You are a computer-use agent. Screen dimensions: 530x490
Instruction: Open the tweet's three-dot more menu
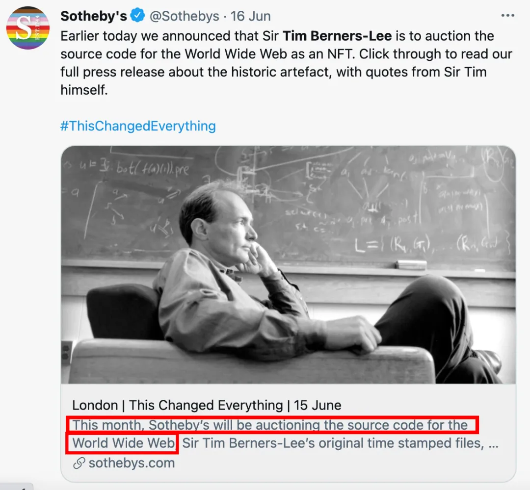(508, 16)
